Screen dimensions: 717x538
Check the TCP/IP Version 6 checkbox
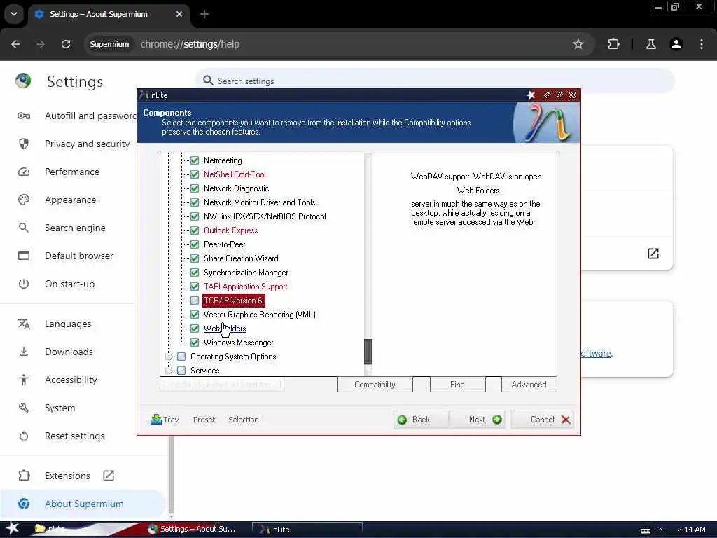pos(195,301)
